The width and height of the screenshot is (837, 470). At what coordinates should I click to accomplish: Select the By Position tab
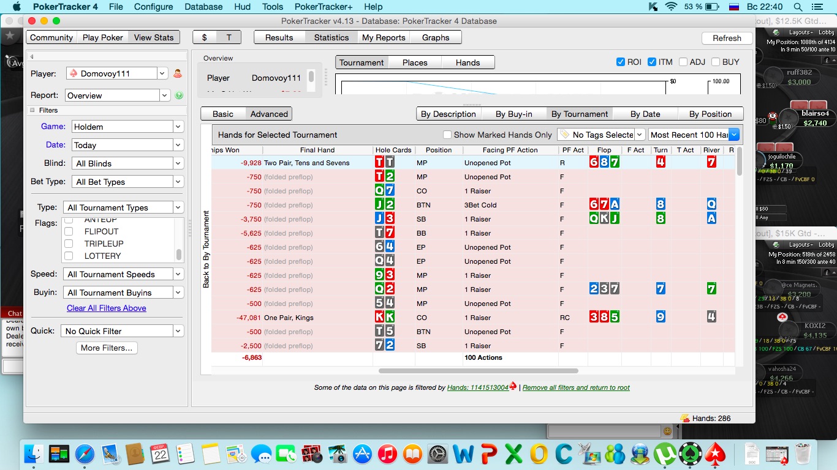click(710, 114)
